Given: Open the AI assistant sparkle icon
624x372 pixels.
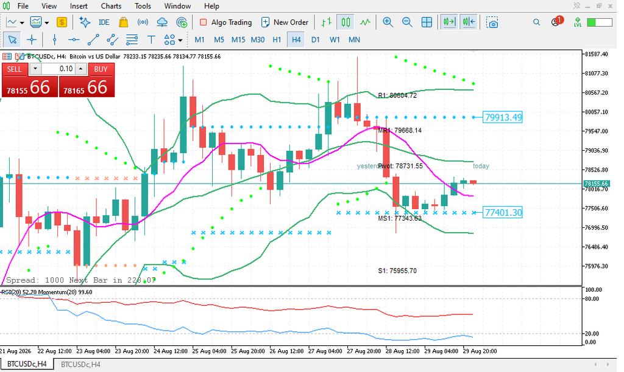Looking at the screenshot, I should click(x=85, y=22).
